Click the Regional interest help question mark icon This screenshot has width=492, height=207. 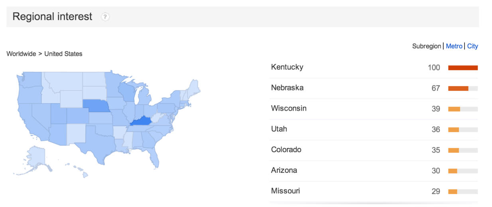pos(105,17)
